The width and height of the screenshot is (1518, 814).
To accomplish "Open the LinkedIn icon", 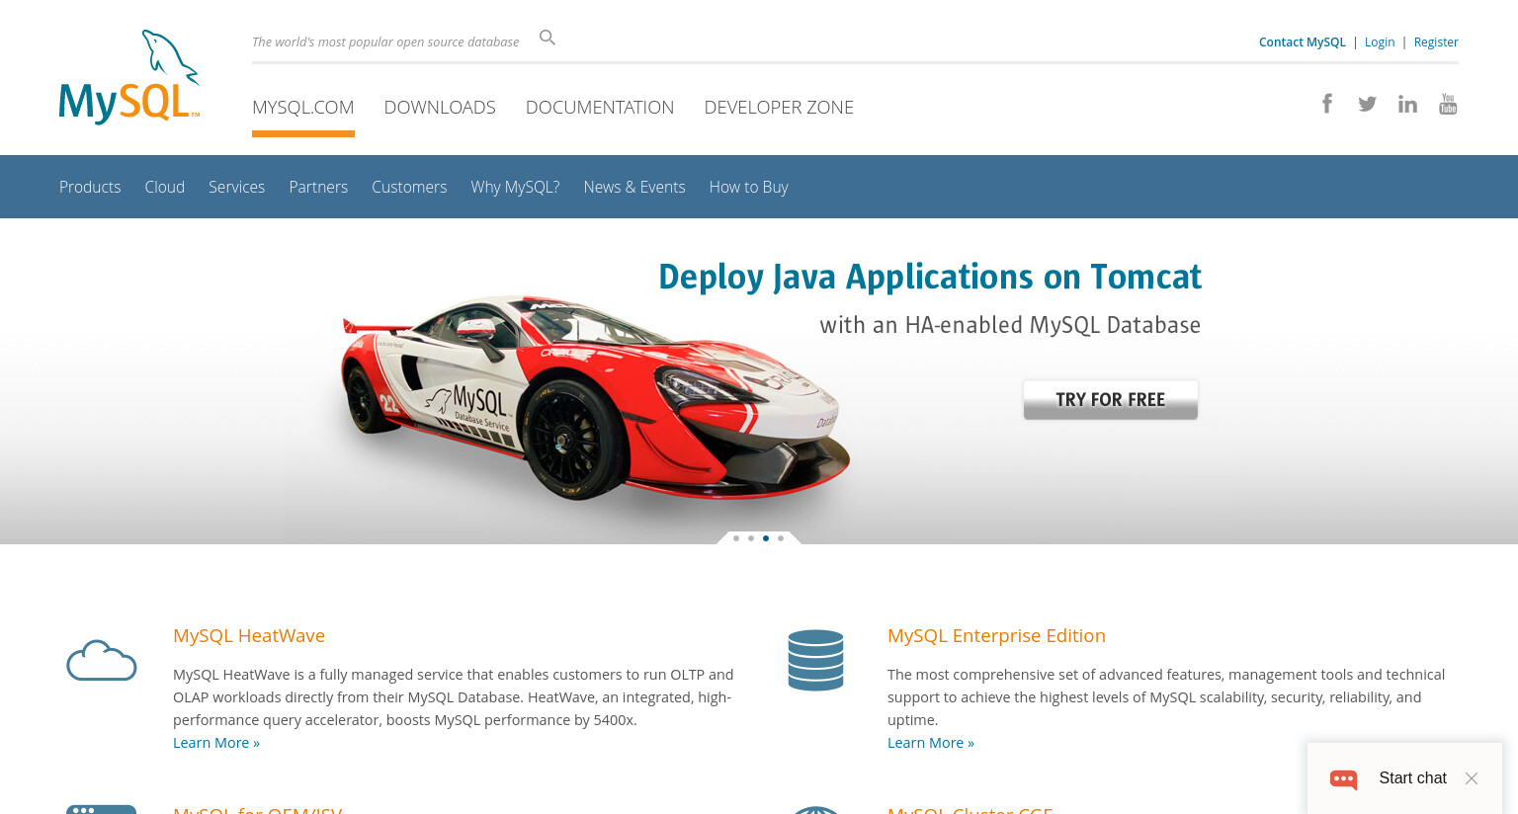I will (x=1407, y=104).
